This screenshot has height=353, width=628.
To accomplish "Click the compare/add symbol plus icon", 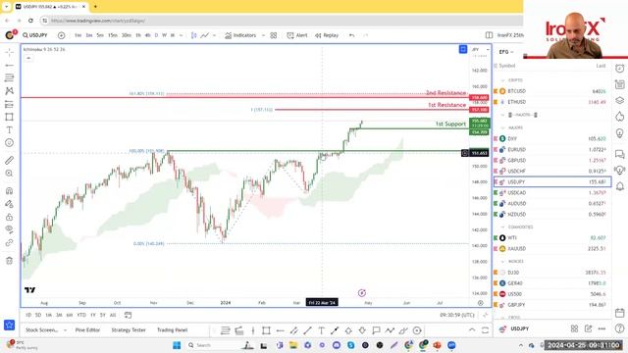I will 61,35.
